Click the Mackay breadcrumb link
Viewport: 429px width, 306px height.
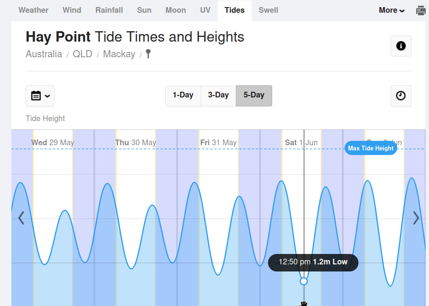click(119, 54)
